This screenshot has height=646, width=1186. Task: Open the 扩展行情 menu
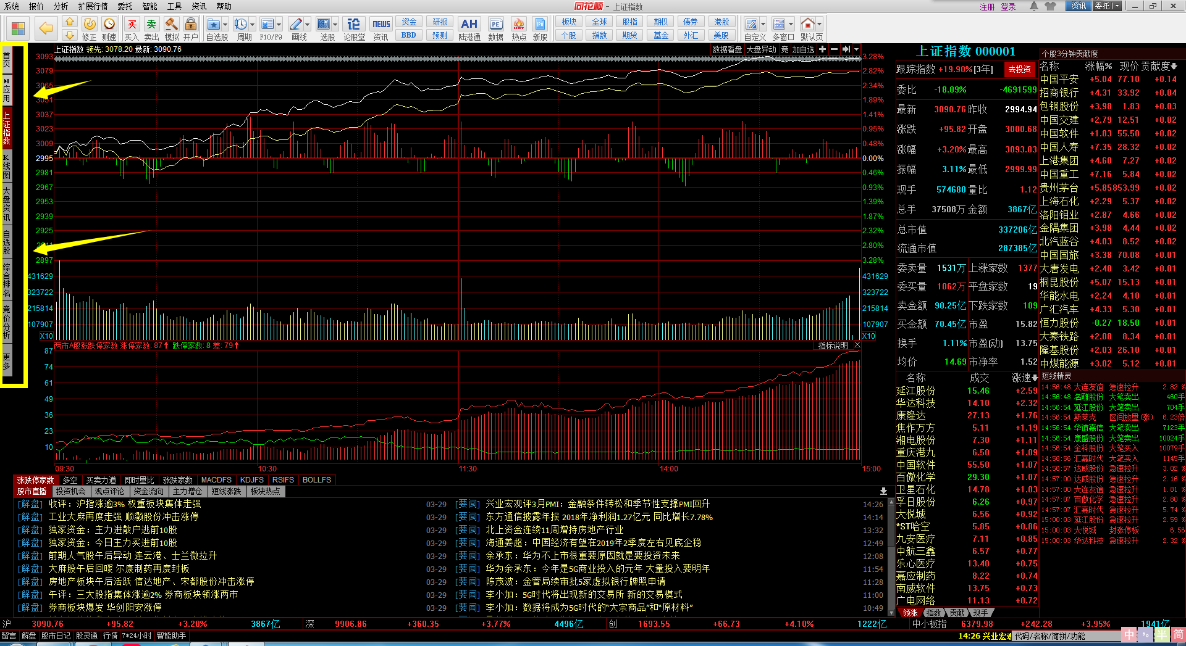tap(93, 6)
